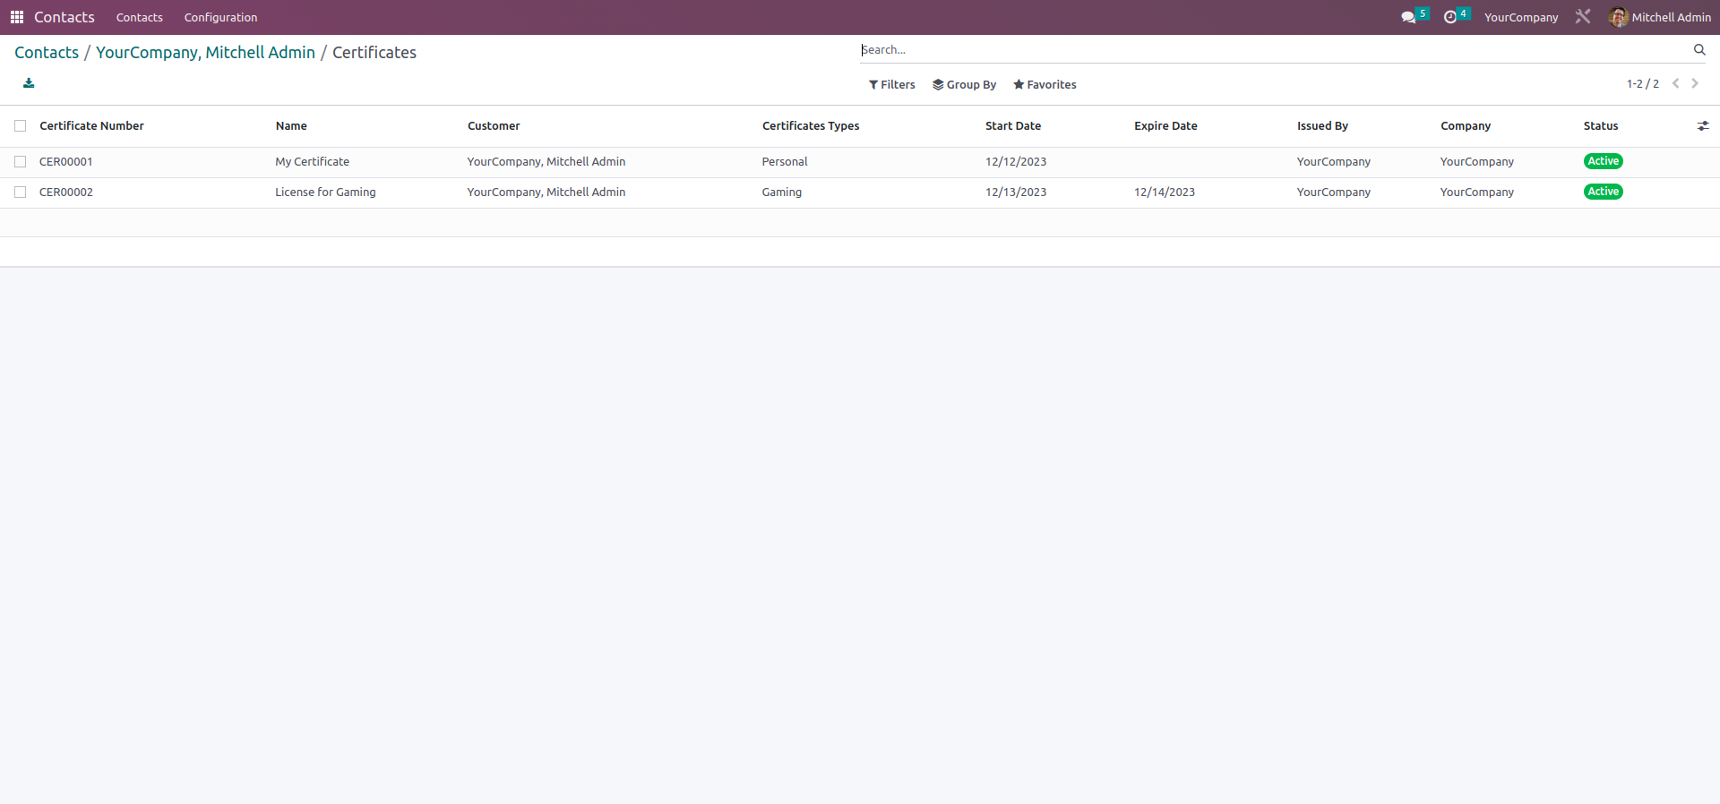Click the debug tools wrench icon
Viewport: 1720px width, 804px height.
pos(1583,17)
